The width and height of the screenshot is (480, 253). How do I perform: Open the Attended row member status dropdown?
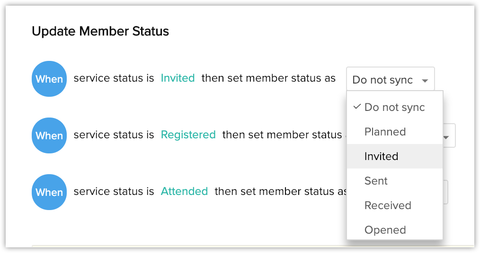[x=445, y=192]
